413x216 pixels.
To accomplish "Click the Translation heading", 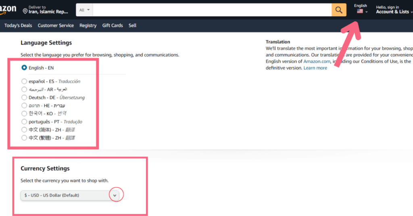I will pyautogui.click(x=277, y=42).
